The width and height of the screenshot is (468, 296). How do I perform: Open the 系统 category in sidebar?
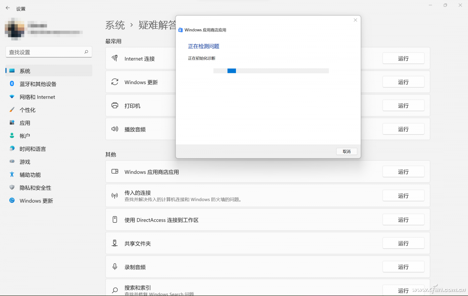coord(25,71)
